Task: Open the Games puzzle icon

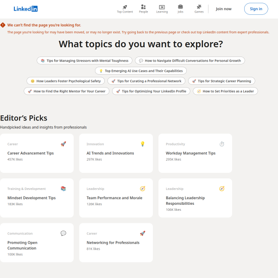Action: (x=199, y=7)
